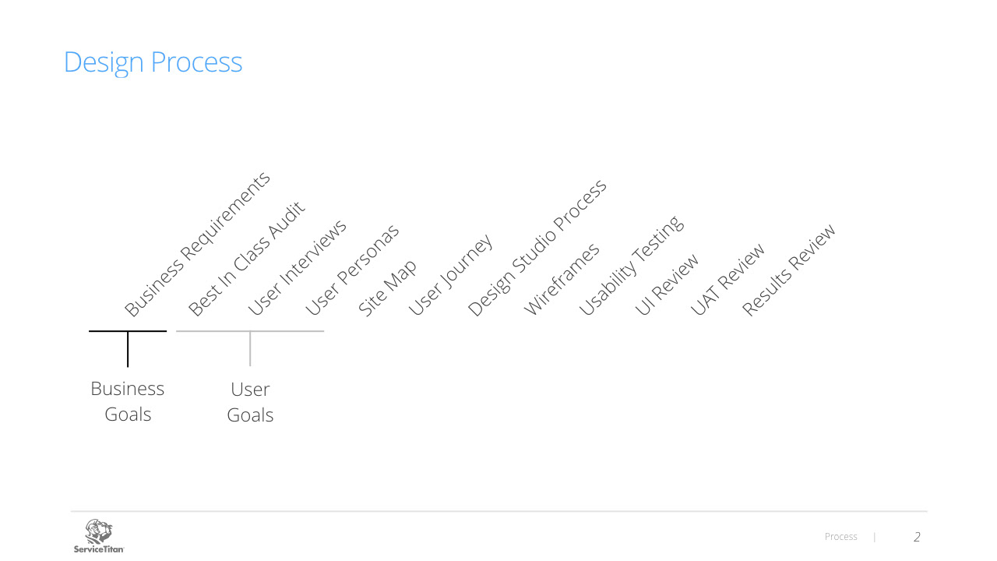This screenshot has height=561, width=997.
Task: Click the Usability Testing label
Action: point(631,266)
